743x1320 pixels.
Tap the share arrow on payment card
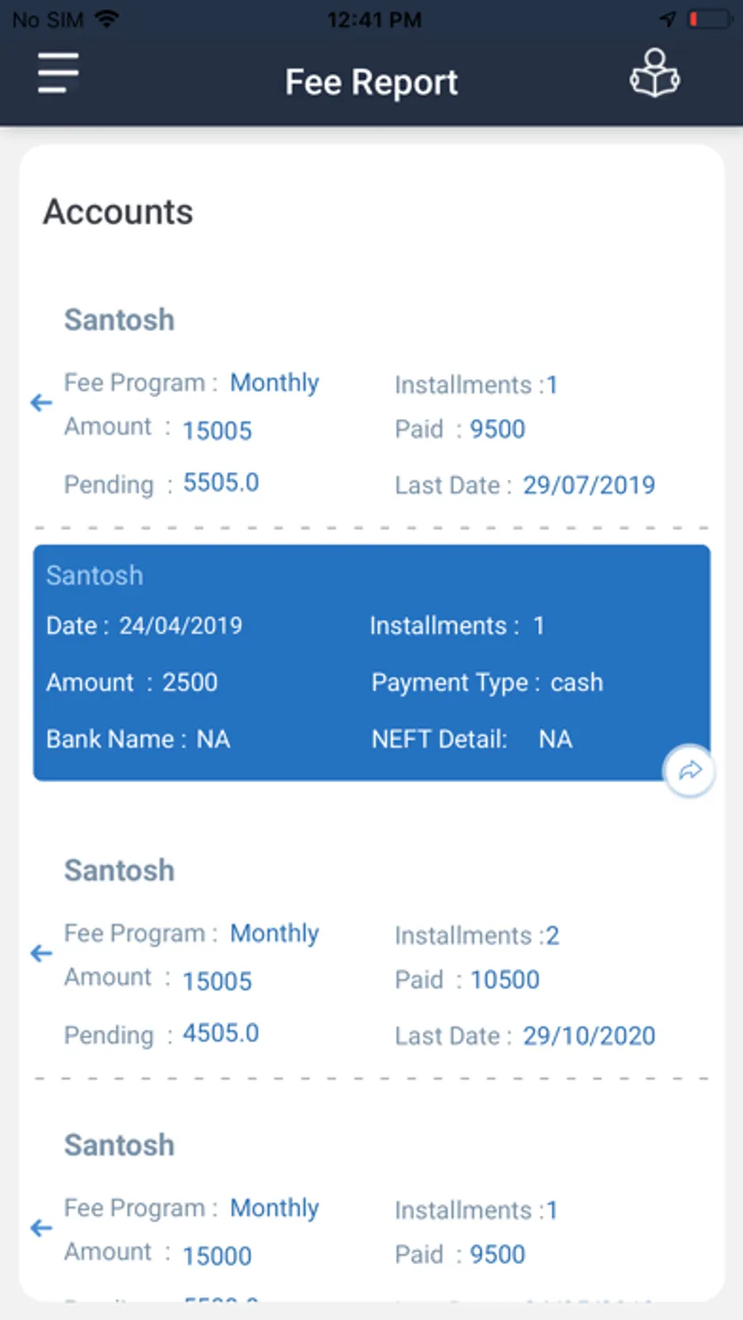click(x=689, y=771)
